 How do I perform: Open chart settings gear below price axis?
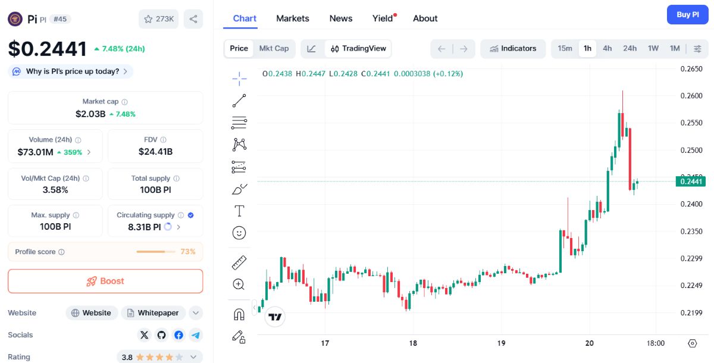point(692,343)
